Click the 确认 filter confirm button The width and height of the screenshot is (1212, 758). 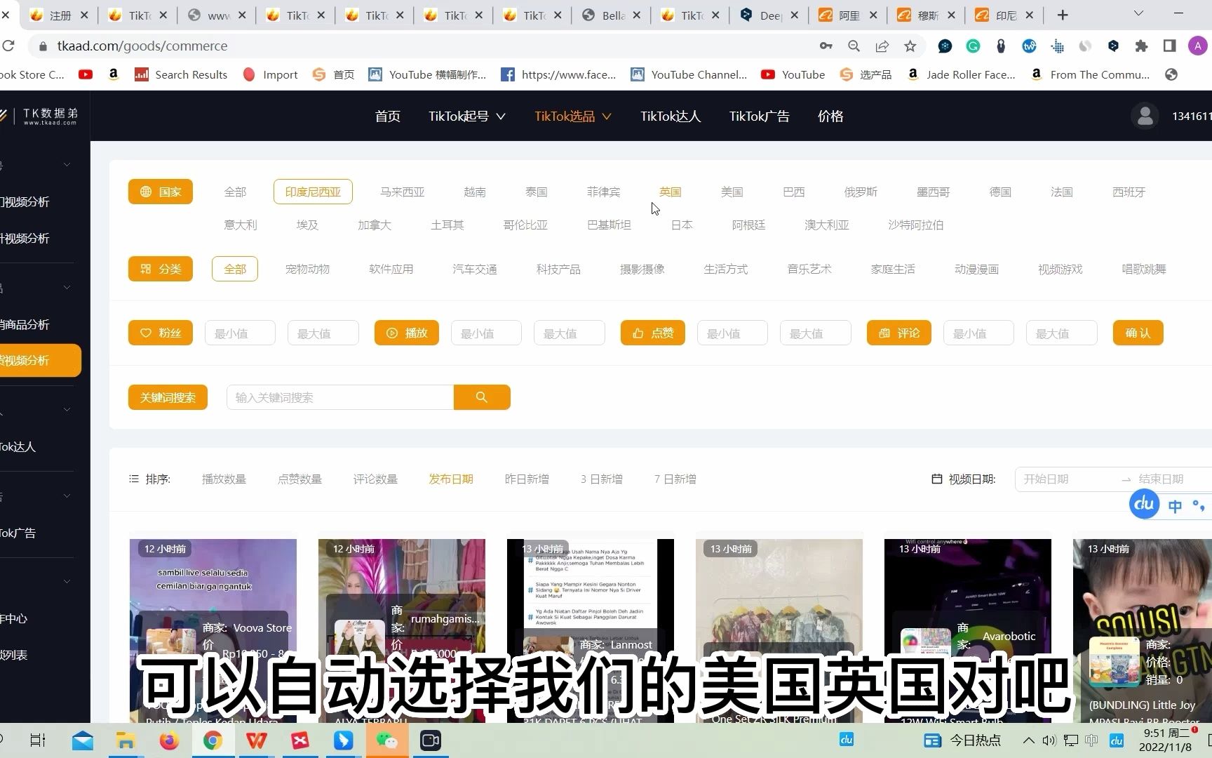click(x=1138, y=333)
